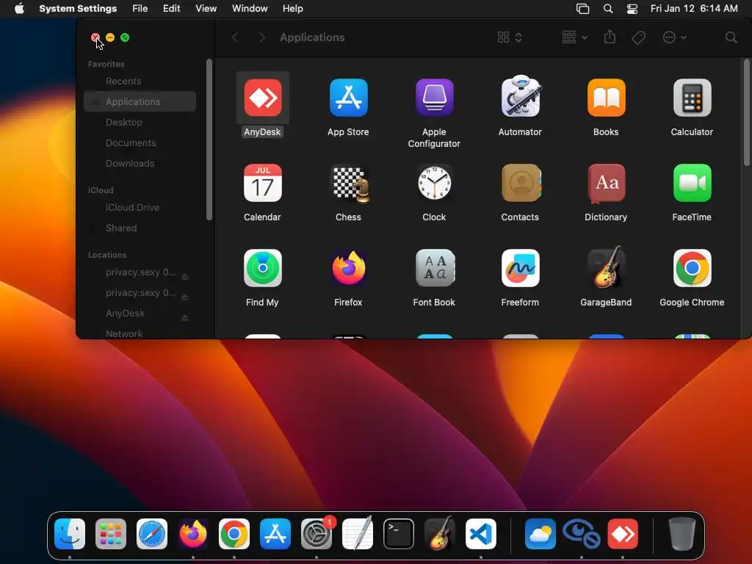Open the Edit menu
752x564 pixels.
point(171,9)
